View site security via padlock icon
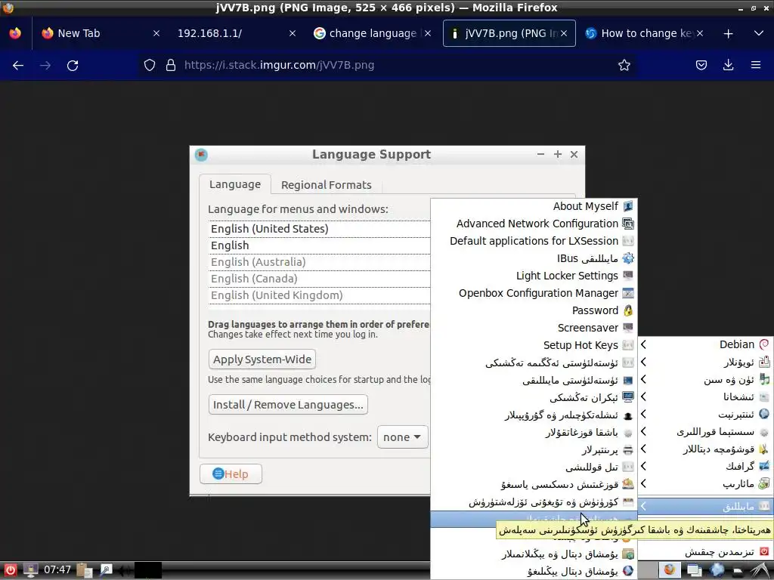 click(171, 65)
